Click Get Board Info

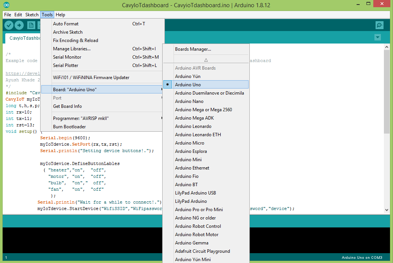tap(67, 106)
